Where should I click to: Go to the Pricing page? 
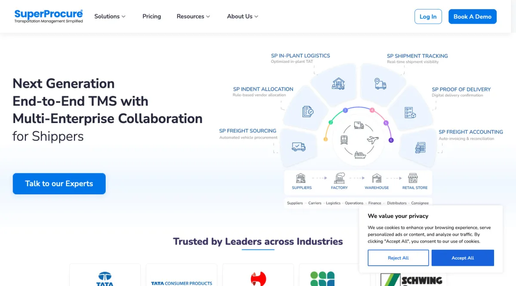(x=152, y=16)
